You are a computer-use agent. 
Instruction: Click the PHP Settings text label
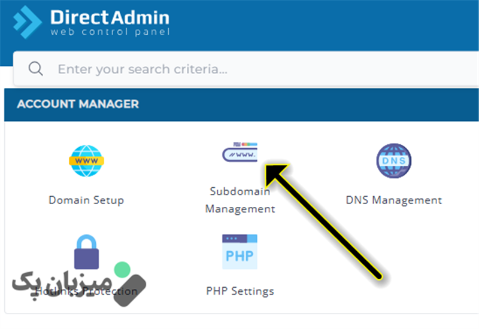pyautogui.click(x=240, y=291)
